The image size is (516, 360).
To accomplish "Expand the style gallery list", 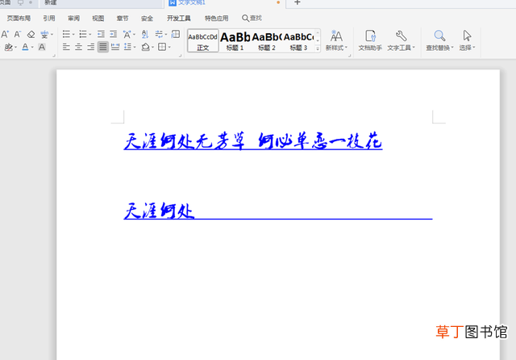I will pos(318,48).
